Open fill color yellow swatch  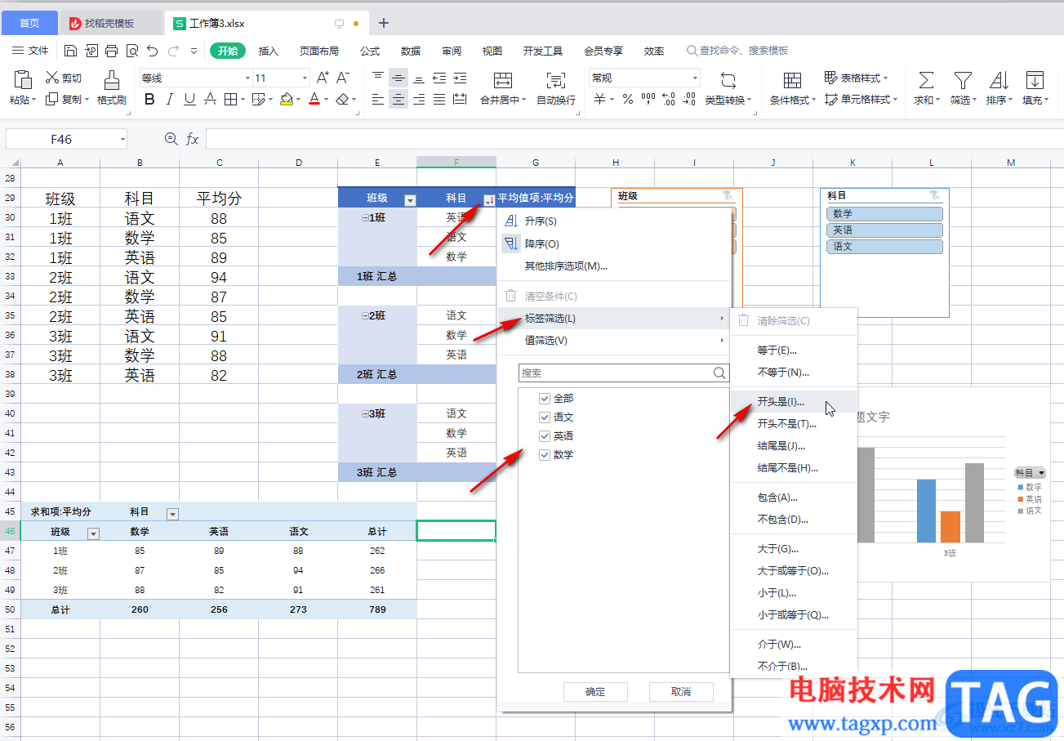click(x=286, y=100)
